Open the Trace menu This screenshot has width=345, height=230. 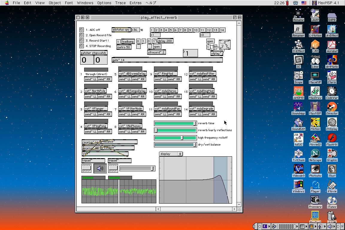click(x=120, y=3)
